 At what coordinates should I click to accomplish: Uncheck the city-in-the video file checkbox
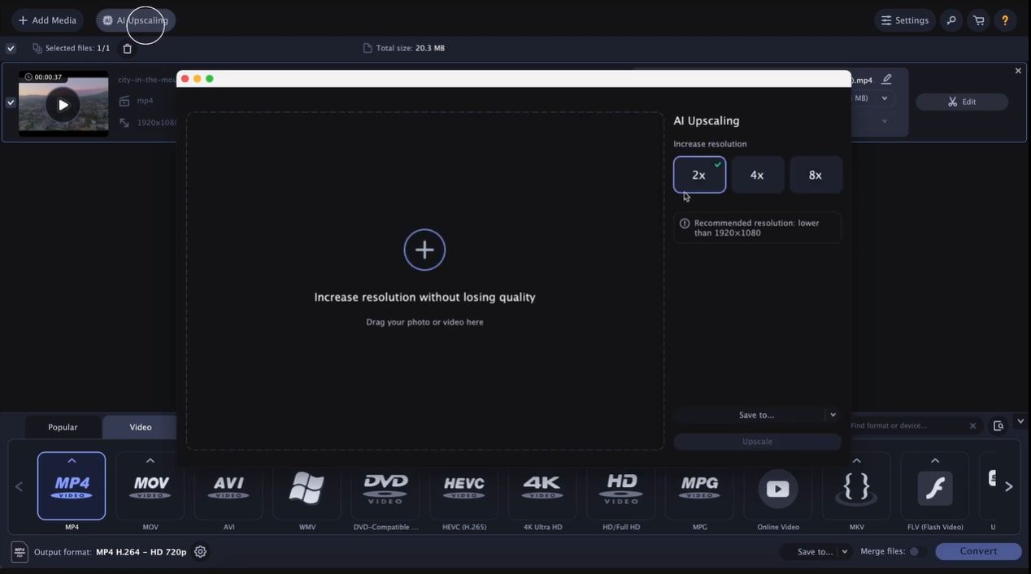point(10,103)
